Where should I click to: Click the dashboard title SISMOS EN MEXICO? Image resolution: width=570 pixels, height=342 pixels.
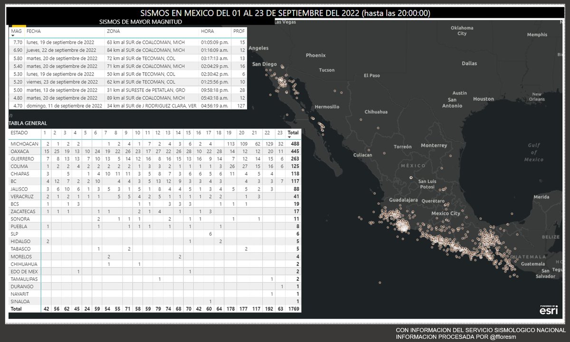[x=285, y=13]
